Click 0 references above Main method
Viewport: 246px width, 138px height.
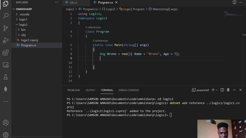pos(100,41)
